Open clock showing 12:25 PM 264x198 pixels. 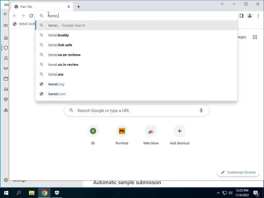point(242,193)
